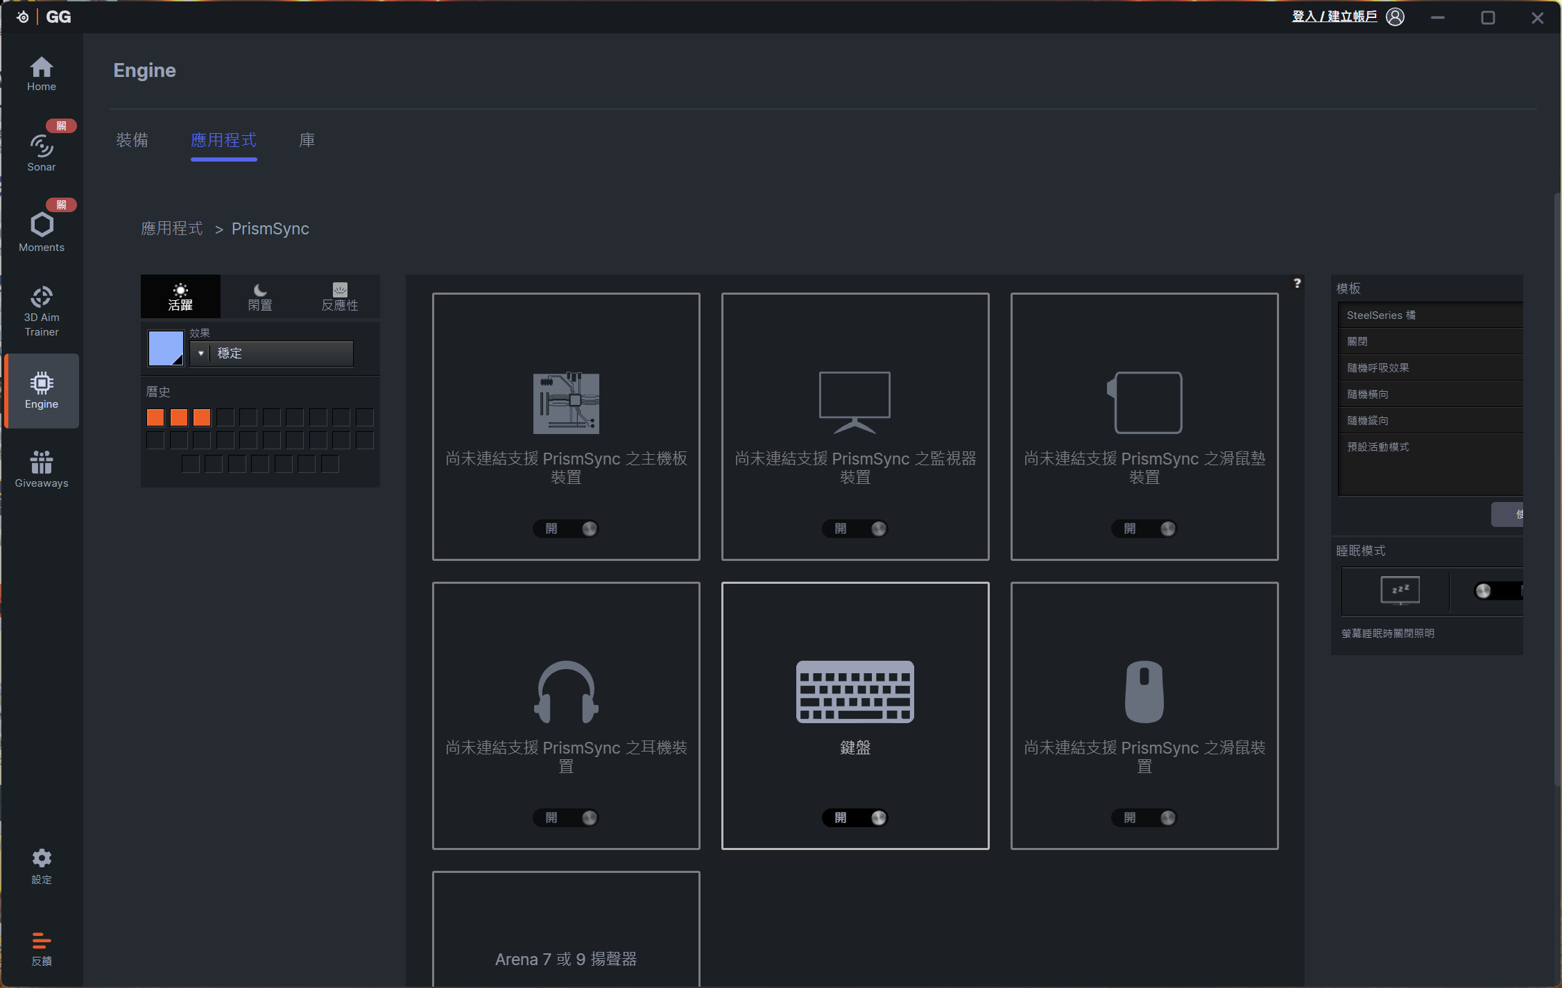Toggle the headset PrismSync switch
Viewport: 1562px width, 988px height.
[x=566, y=817]
